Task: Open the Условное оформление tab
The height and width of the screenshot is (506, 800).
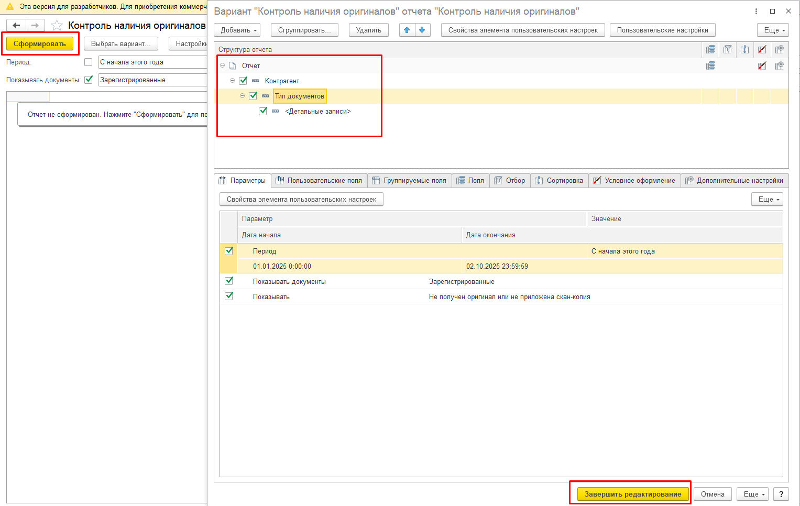Action: pyautogui.click(x=635, y=180)
